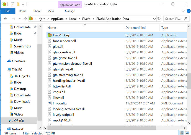Screen dimensions: 191x135
Task: Click the imgui.dll file icon
Action: (50, 92)
